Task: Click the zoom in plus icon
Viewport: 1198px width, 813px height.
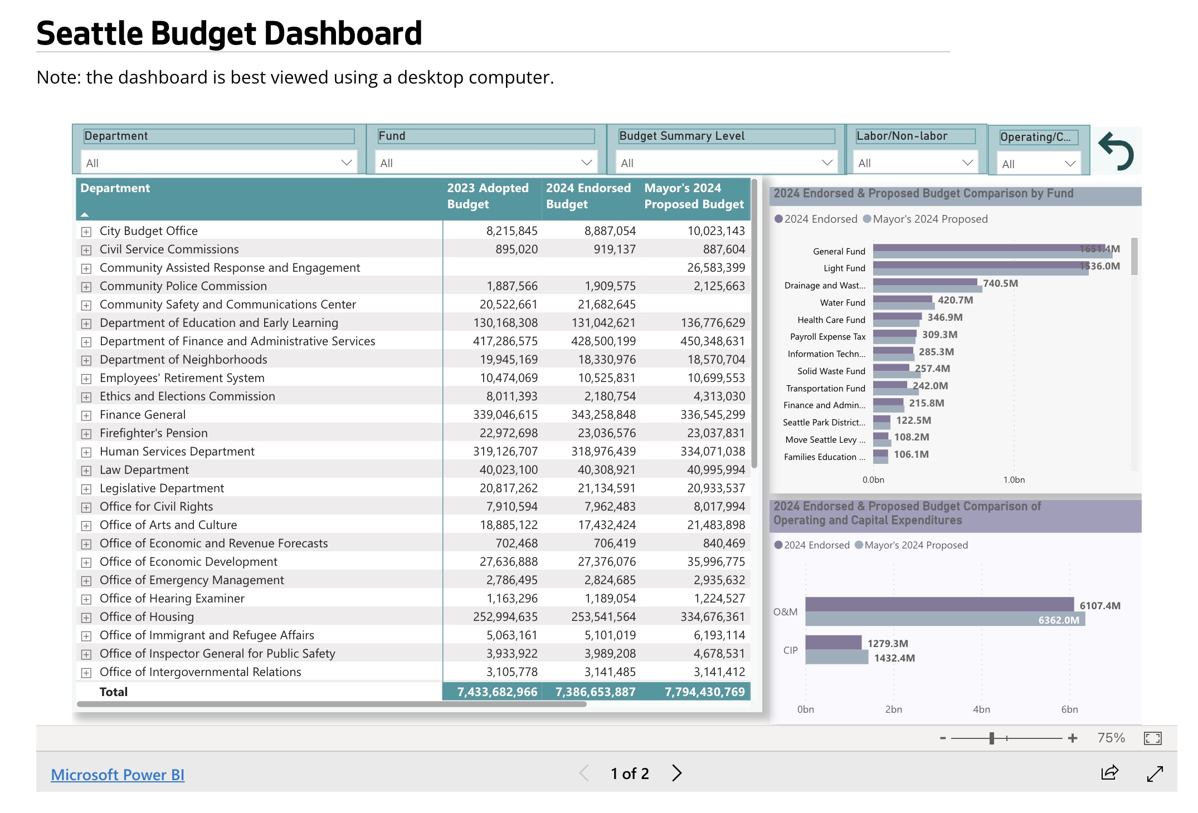Action: [x=1073, y=738]
